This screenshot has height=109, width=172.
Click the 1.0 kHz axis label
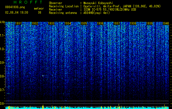[x=2, y=49]
